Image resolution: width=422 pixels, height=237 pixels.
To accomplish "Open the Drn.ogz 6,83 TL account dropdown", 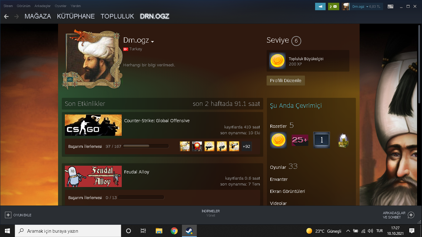I will (367, 6).
